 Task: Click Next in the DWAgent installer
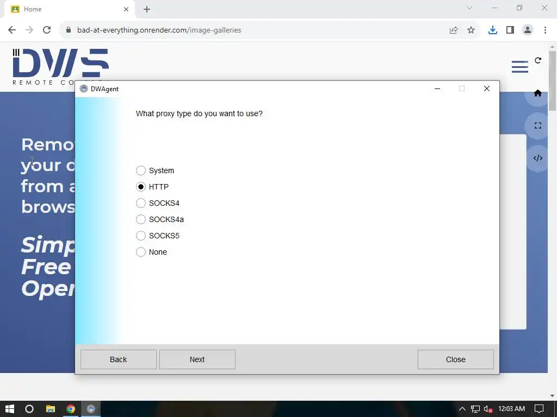(197, 359)
